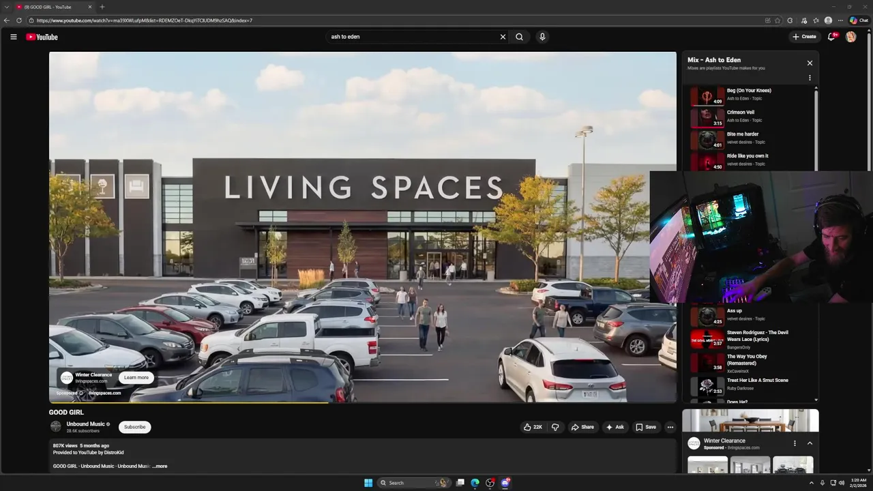
Task: Click Learn more on Winter Clearance ad
Action: click(x=136, y=377)
